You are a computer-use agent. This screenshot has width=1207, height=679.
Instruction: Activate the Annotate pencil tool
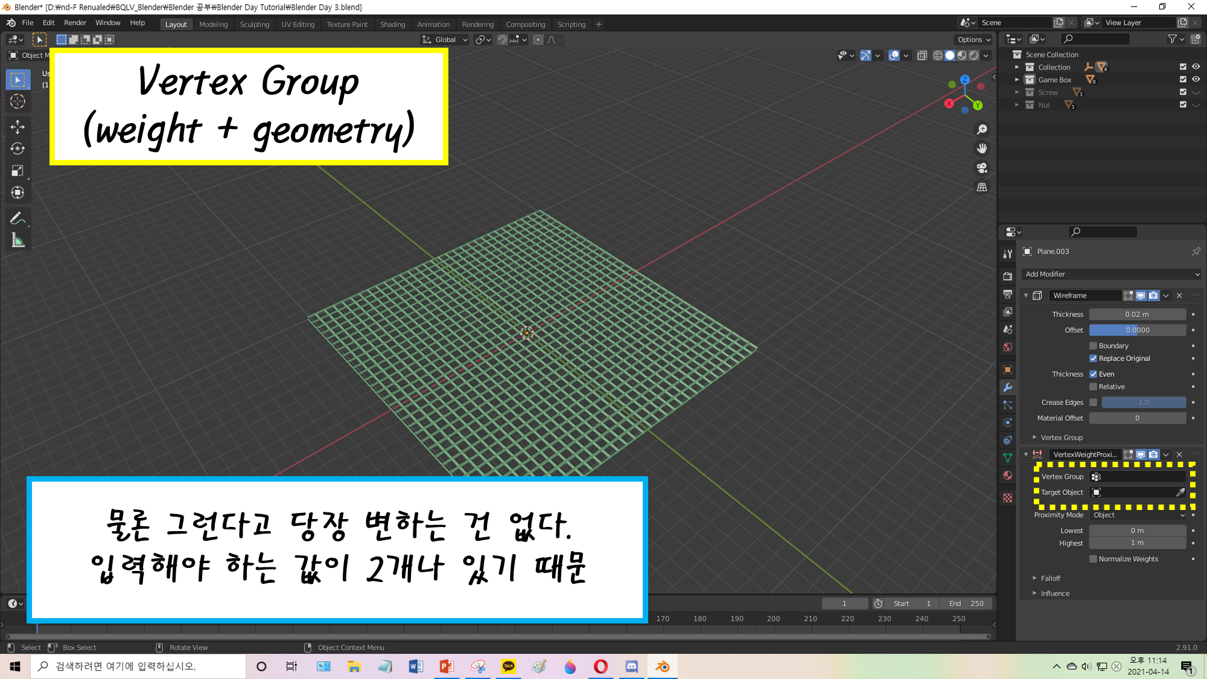(18, 218)
